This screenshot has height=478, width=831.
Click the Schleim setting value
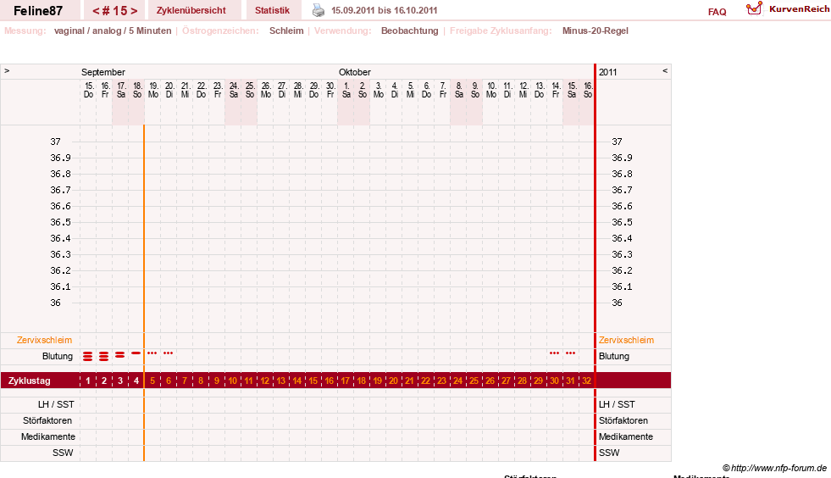tap(286, 31)
